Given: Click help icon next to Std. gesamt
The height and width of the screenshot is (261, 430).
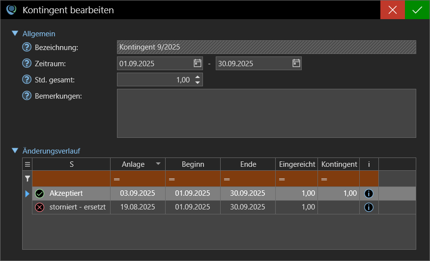Looking at the screenshot, I should [27, 79].
